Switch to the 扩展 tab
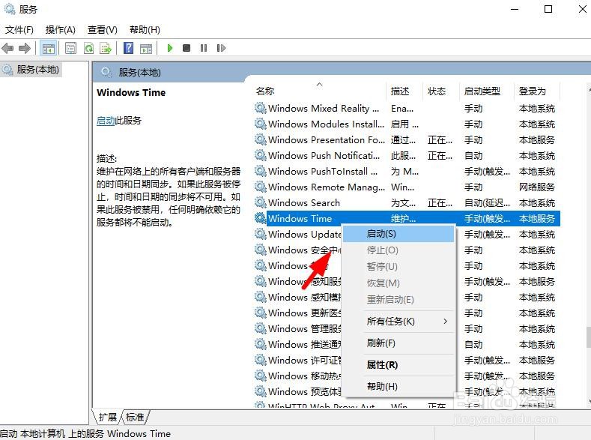Viewport: 591px width, 440px height. pyautogui.click(x=107, y=417)
